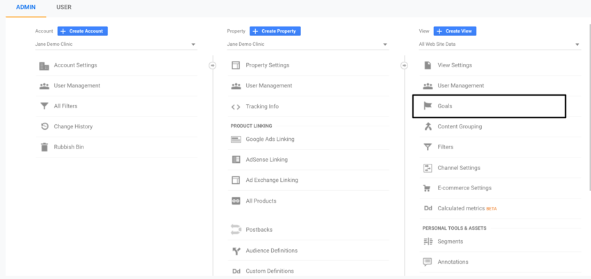Click the Rubbish Bin trash icon

(44, 147)
